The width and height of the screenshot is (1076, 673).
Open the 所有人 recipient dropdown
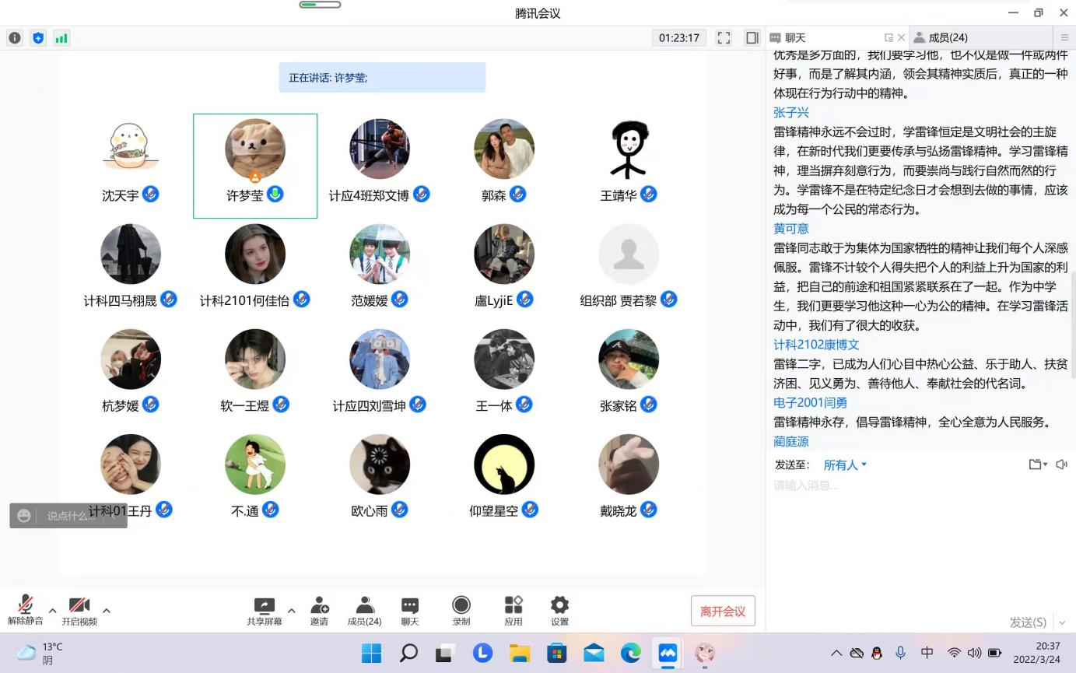coord(845,464)
